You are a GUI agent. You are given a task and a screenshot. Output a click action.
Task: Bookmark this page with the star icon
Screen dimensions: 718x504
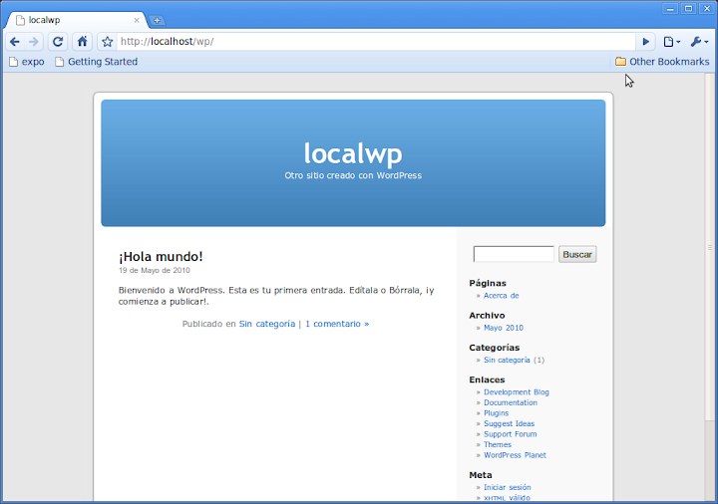coord(107,42)
